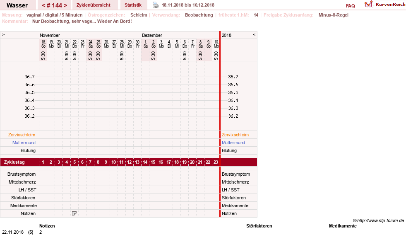Click the Störfaktoren heading below the chart
The height and width of the screenshot is (242, 406).
pos(259,226)
